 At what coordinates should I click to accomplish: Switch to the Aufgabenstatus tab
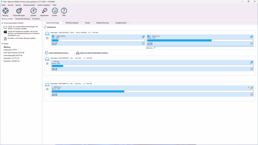click(x=121, y=23)
